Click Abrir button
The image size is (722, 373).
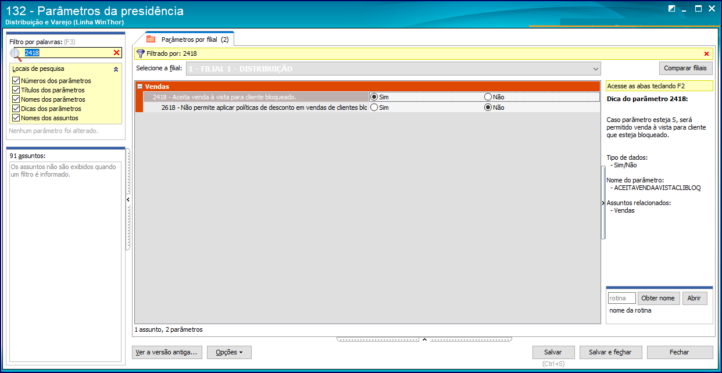(x=694, y=298)
